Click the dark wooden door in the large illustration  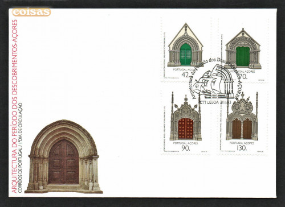point(64,162)
